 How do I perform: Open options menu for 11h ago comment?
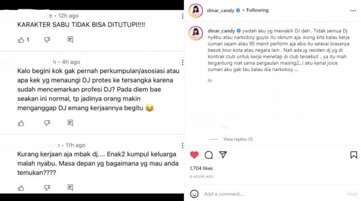(x=182, y=145)
